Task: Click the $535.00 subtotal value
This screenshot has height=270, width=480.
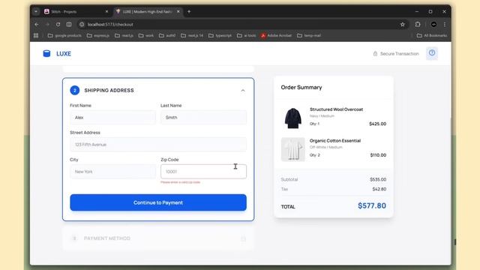Action: tap(378, 179)
